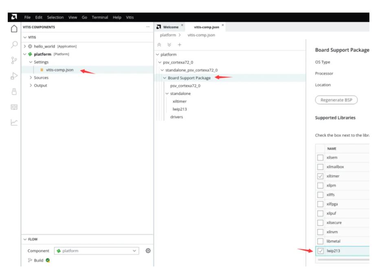This screenshot has width=380, height=275.
Task: Enable the xilnvm library checkbox
Action: pos(320,232)
